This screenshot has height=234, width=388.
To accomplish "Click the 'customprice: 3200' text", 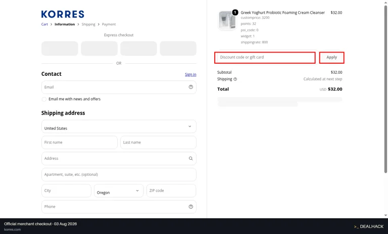I will click(255, 18).
